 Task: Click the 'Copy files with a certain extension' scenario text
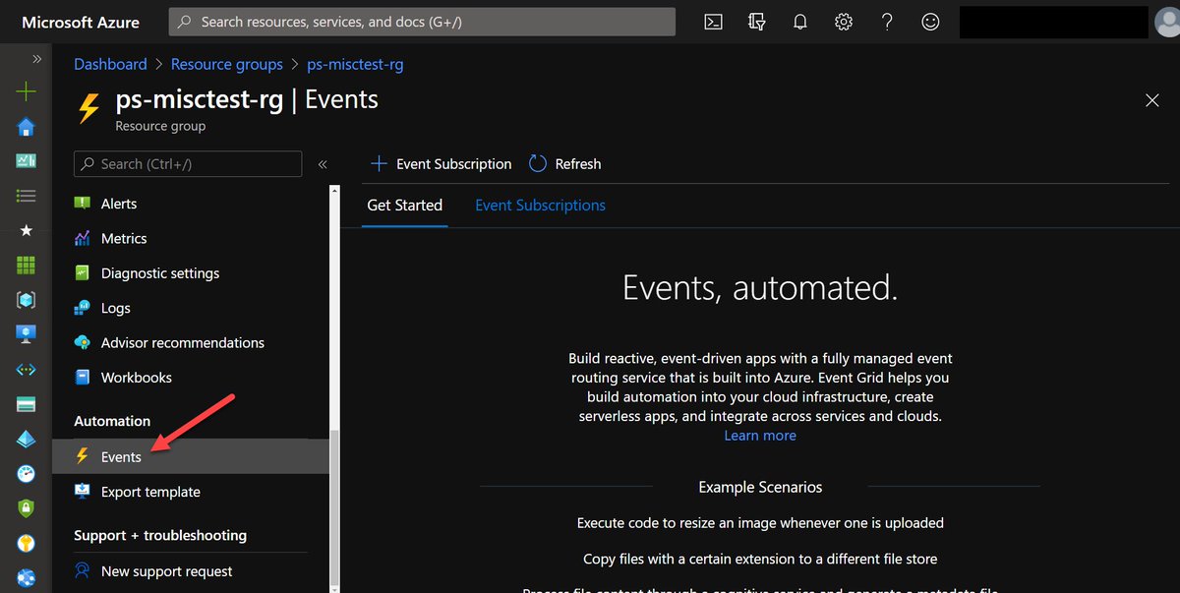click(x=760, y=559)
